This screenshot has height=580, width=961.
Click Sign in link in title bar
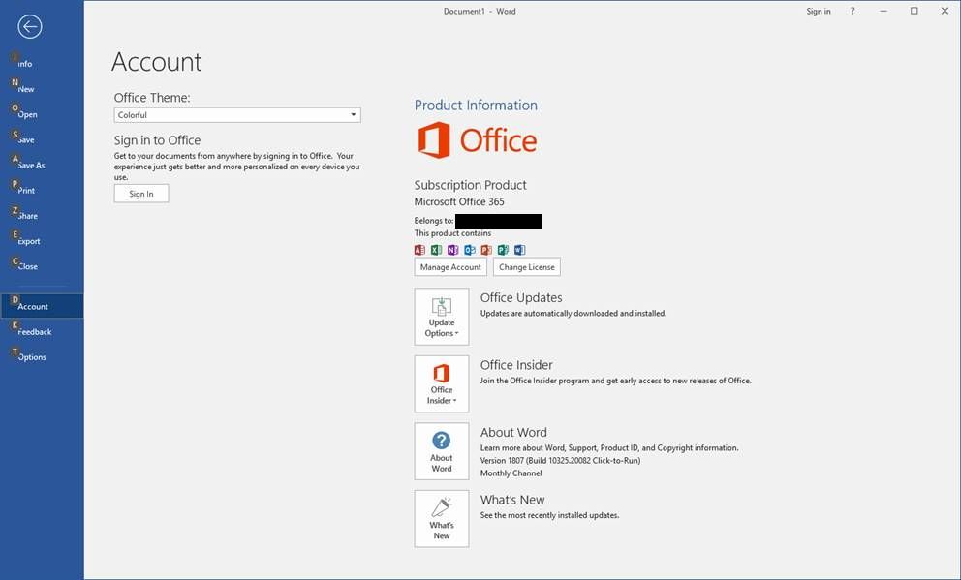(819, 11)
